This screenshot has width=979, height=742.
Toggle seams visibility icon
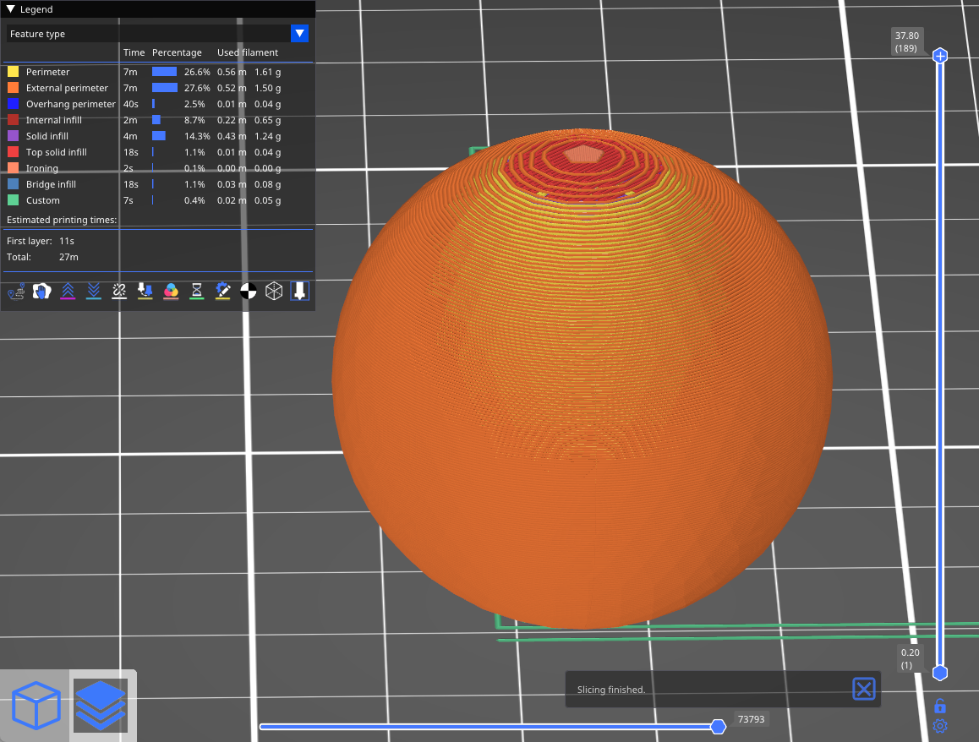coord(119,292)
